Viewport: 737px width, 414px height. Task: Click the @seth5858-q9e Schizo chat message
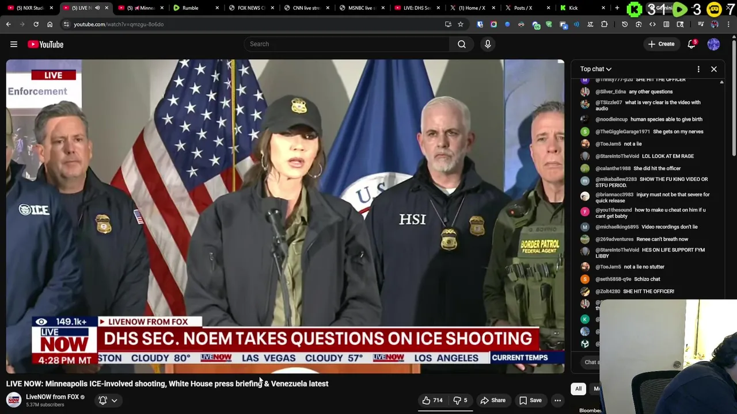pos(648,279)
